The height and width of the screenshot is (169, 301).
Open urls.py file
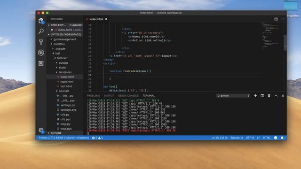(65, 115)
